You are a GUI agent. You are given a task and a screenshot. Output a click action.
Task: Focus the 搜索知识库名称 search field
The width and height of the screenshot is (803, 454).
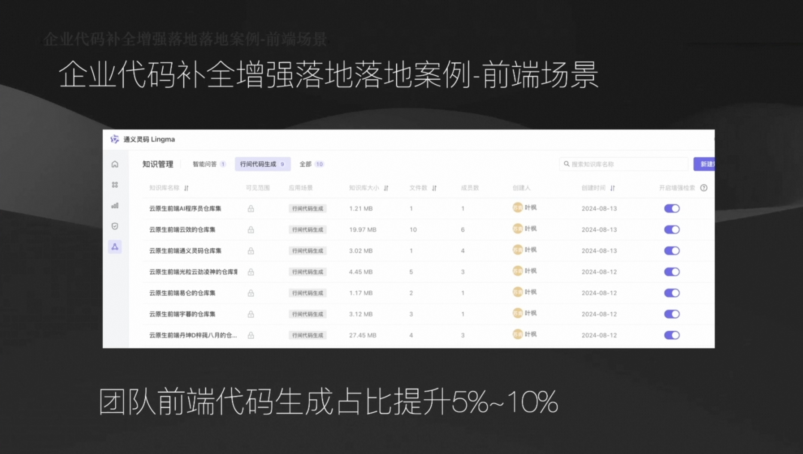pyautogui.click(x=624, y=164)
